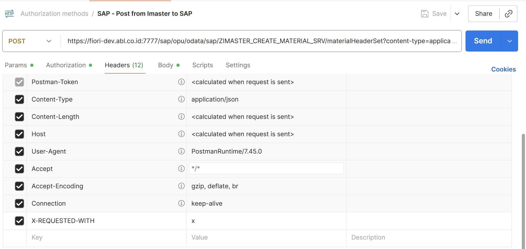Image resolution: width=526 pixels, height=249 pixels.
Task: Expand the Save options arrow
Action: (457, 14)
